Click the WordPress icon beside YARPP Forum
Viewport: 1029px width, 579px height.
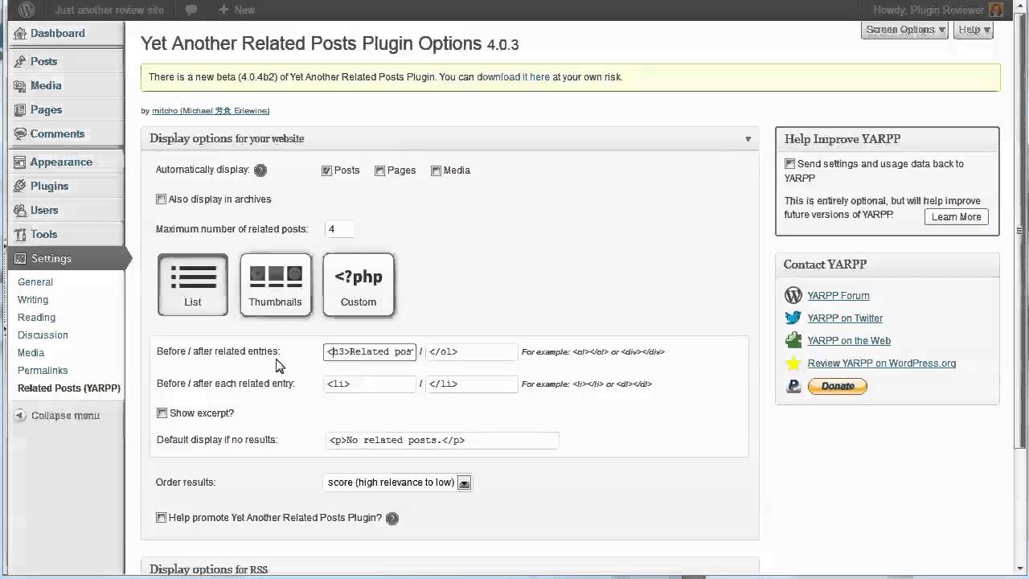[793, 295]
